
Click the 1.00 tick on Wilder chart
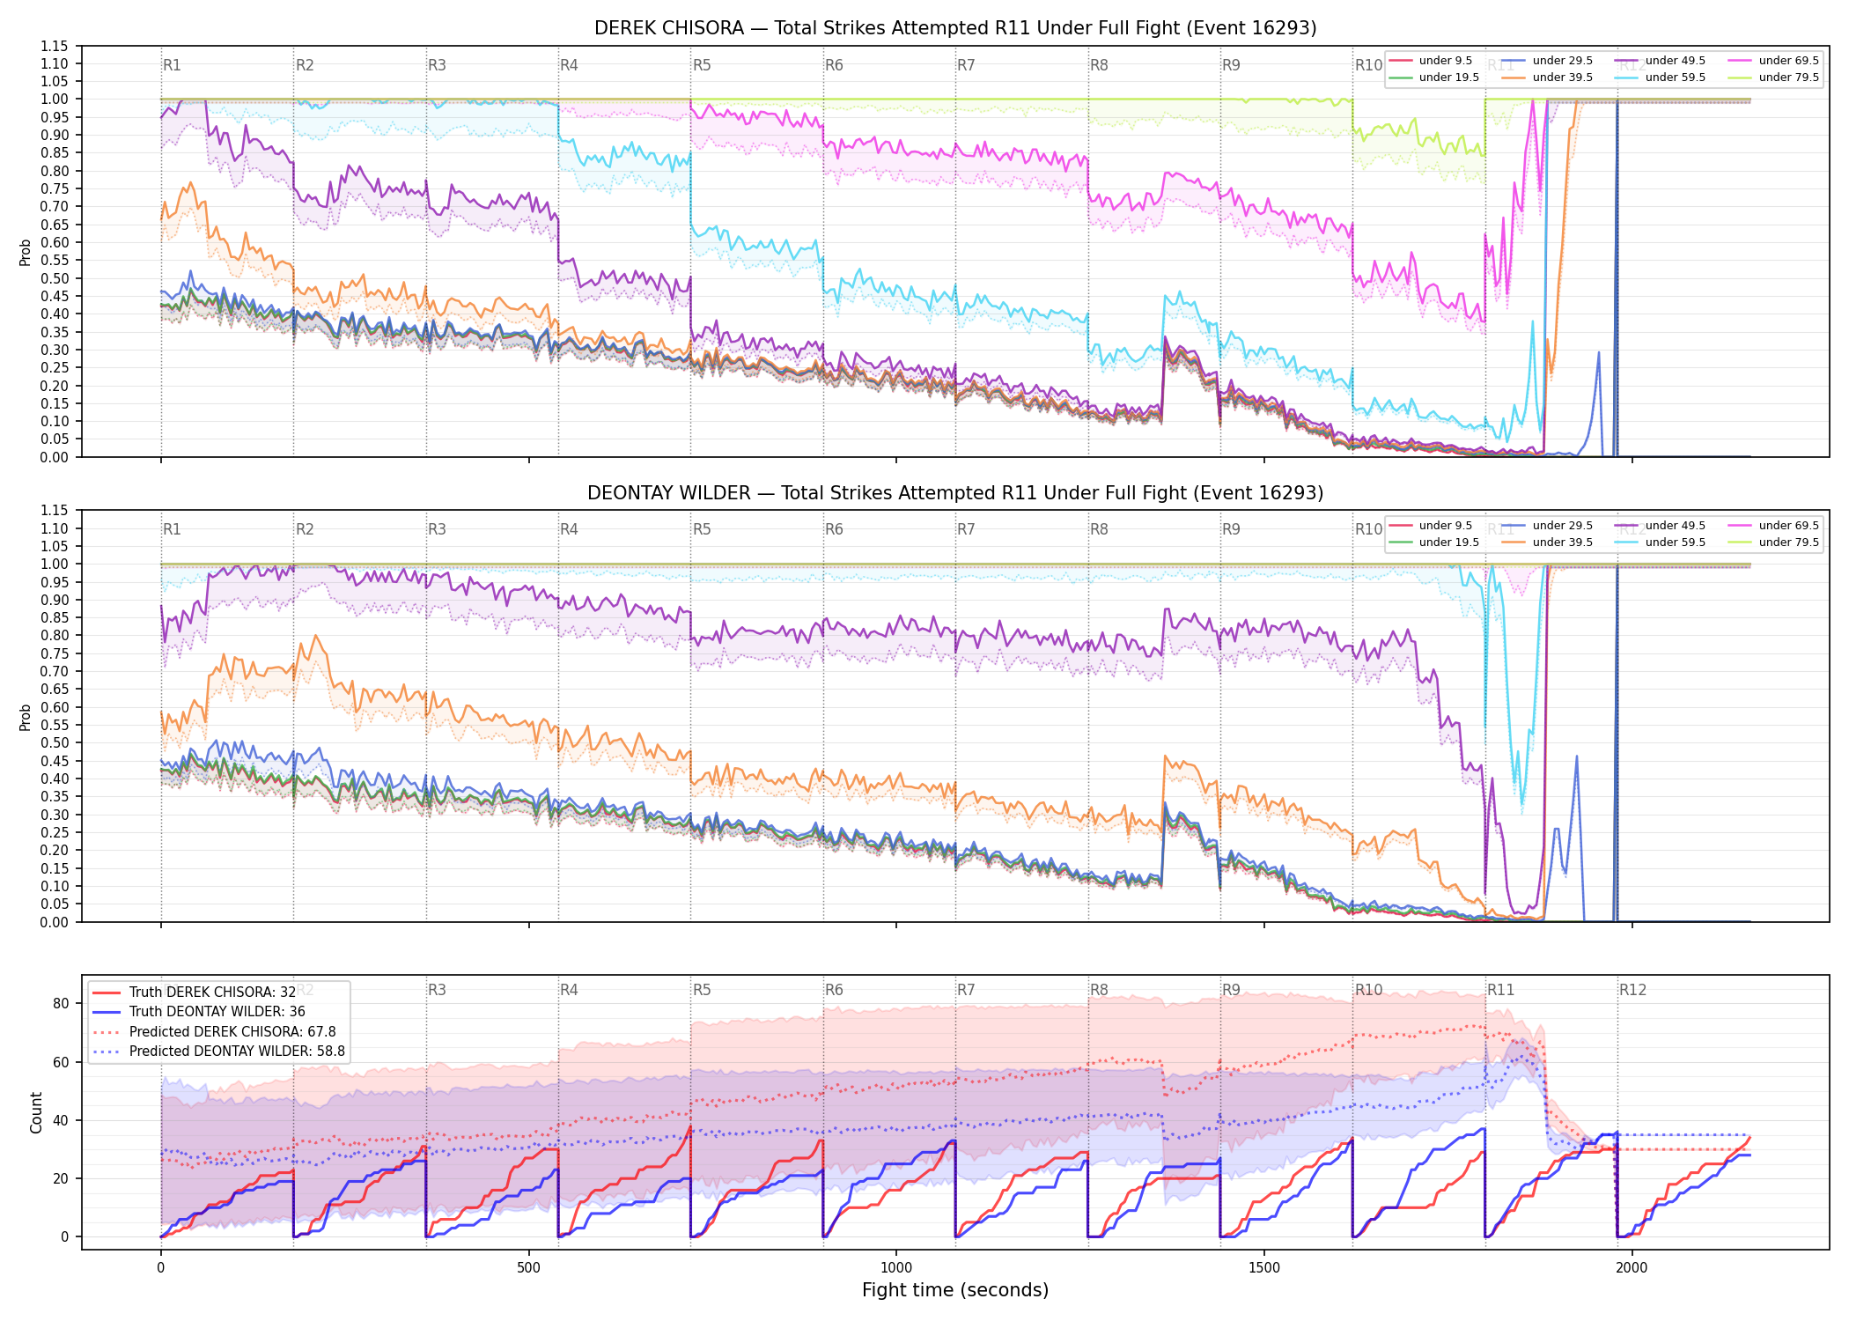pos(55,565)
